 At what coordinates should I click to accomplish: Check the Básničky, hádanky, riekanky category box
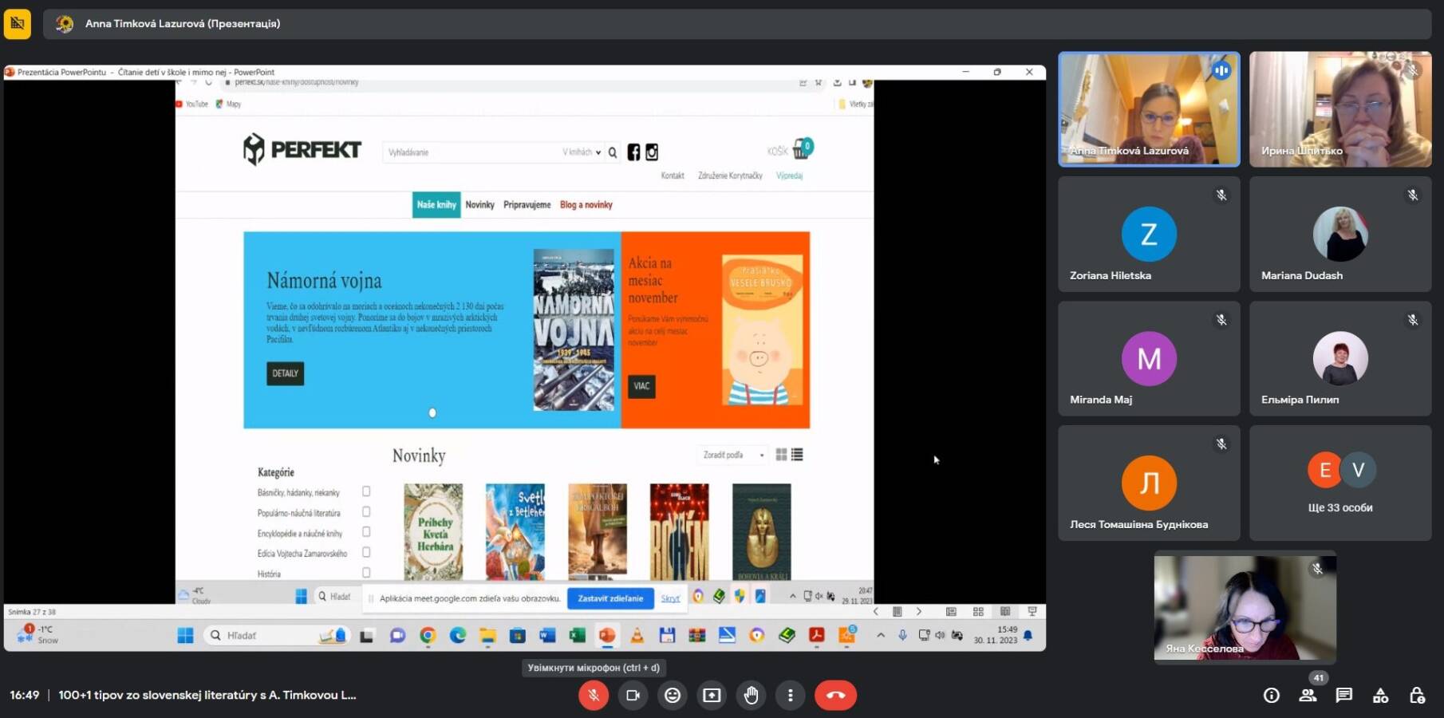click(366, 491)
